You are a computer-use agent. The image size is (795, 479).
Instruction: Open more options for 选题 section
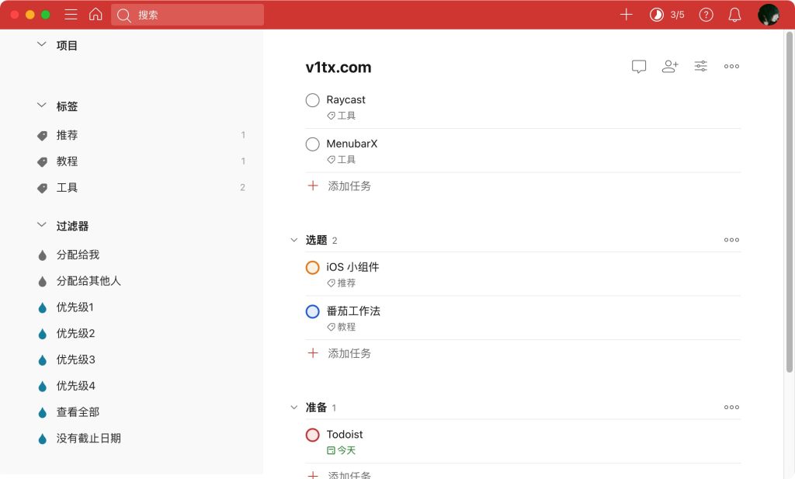coord(731,240)
